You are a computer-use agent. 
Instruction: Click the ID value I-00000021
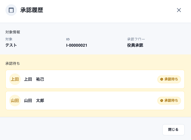[77, 45]
